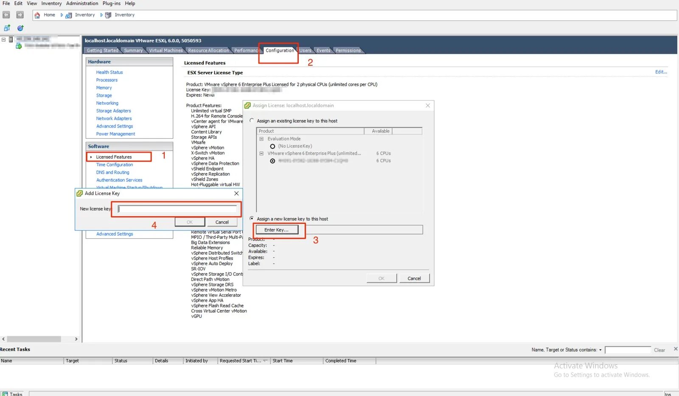Click the Home house icon in breadcrumb
This screenshot has height=396, width=679.
point(37,15)
